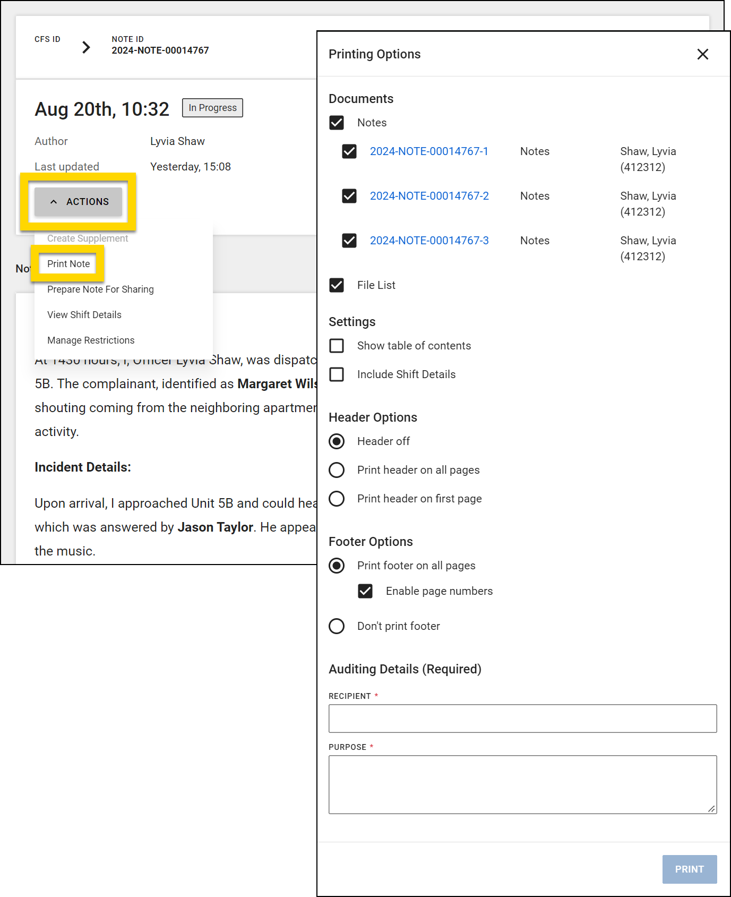Choose Print header on first page
731x897 pixels.
(x=337, y=499)
